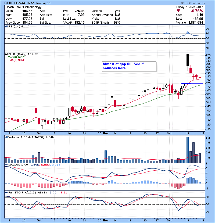Select the Open value 184.35

pos(27,11)
